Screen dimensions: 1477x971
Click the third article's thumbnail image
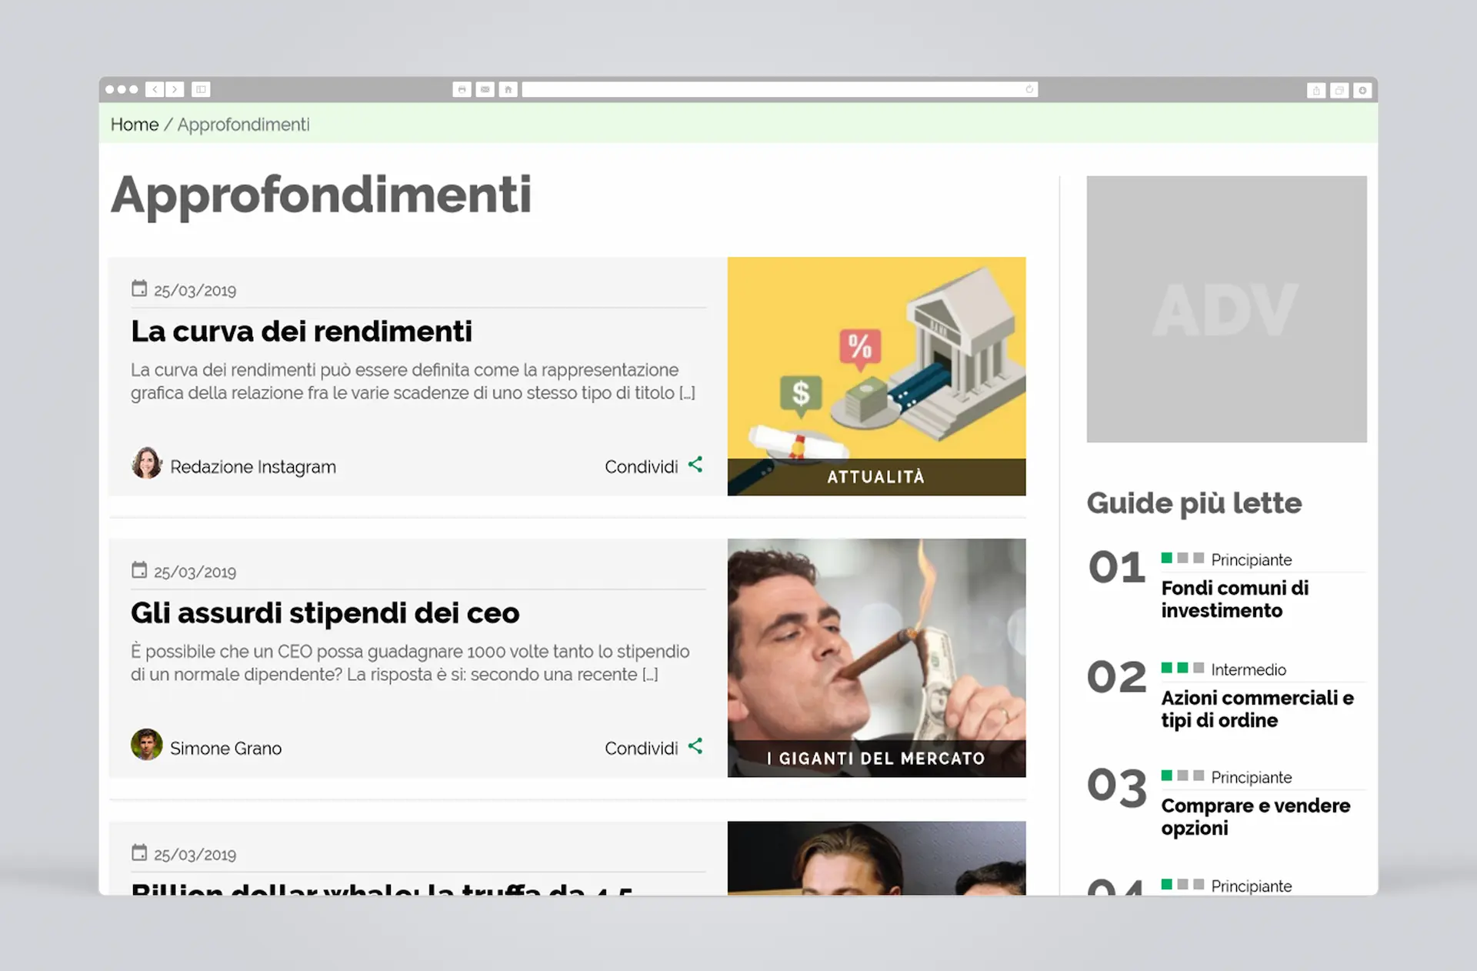[876, 858]
